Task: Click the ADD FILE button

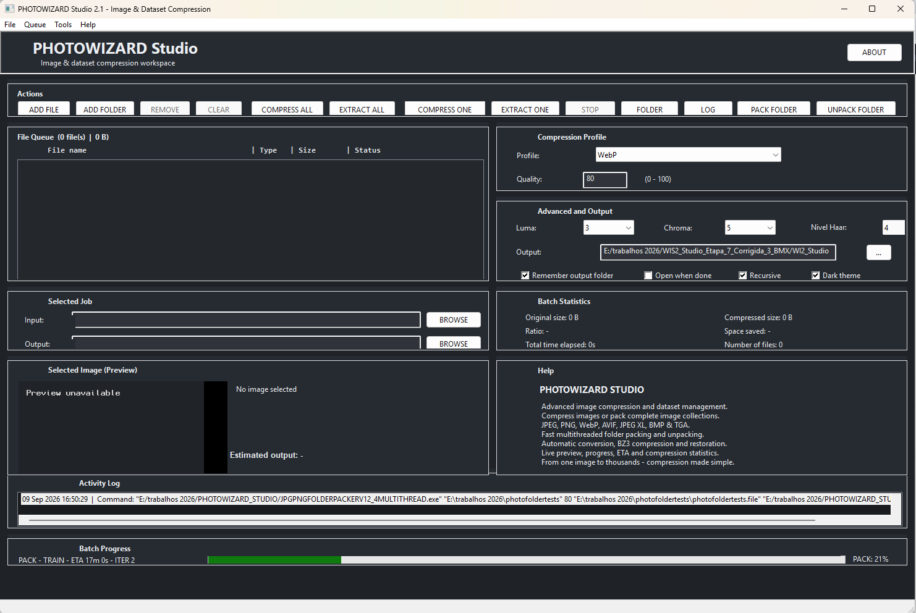Action: [44, 109]
